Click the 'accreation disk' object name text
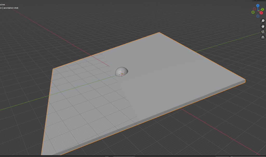 point(11,8)
